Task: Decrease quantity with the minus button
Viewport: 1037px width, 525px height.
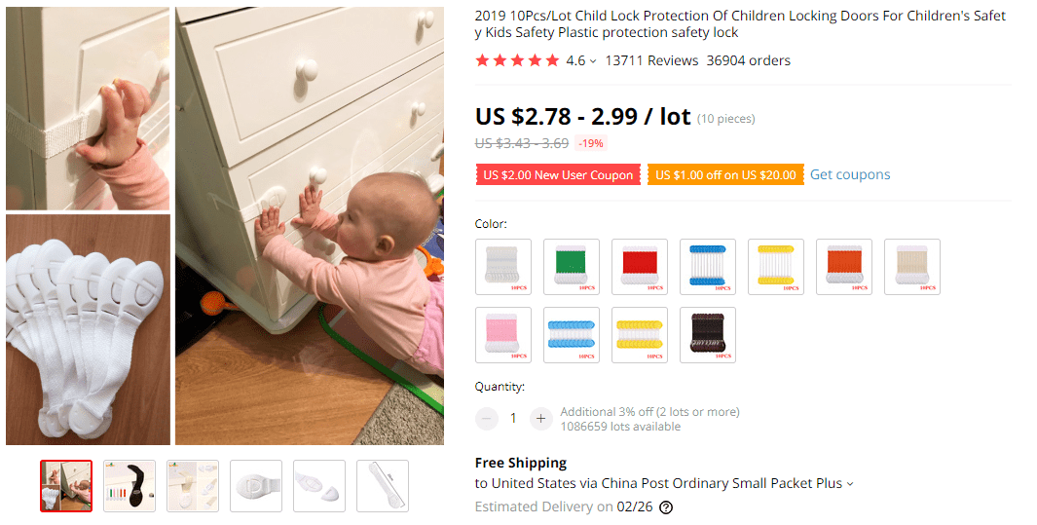Action: tap(486, 418)
